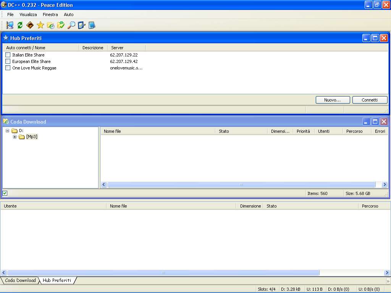Click the green Reconnect arrows icon
The width and height of the screenshot is (391, 293).
click(x=20, y=25)
